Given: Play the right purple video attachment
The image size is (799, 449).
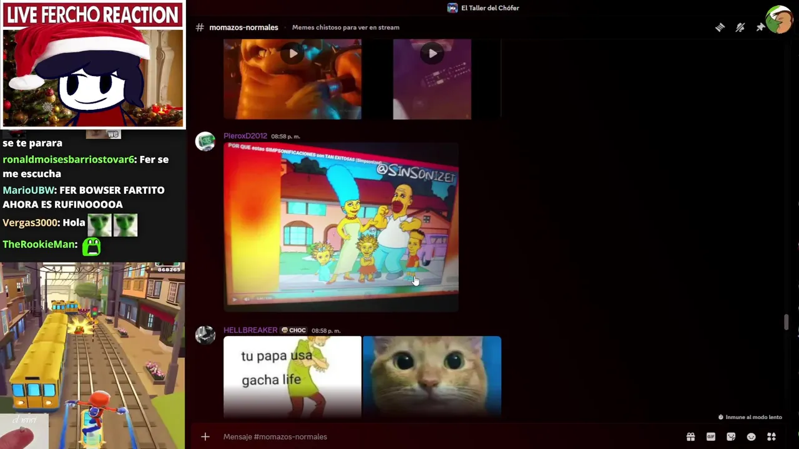Looking at the screenshot, I should (433, 54).
